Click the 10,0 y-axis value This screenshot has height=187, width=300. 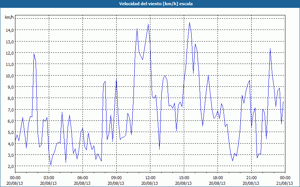pyautogui.click(x=10, y=76)
